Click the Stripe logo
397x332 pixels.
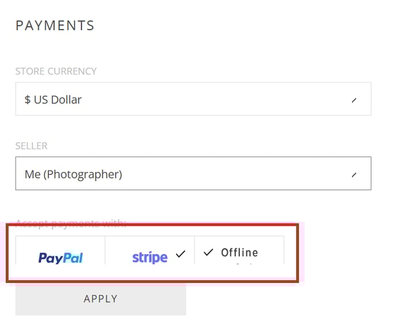(x=150, y=258)
